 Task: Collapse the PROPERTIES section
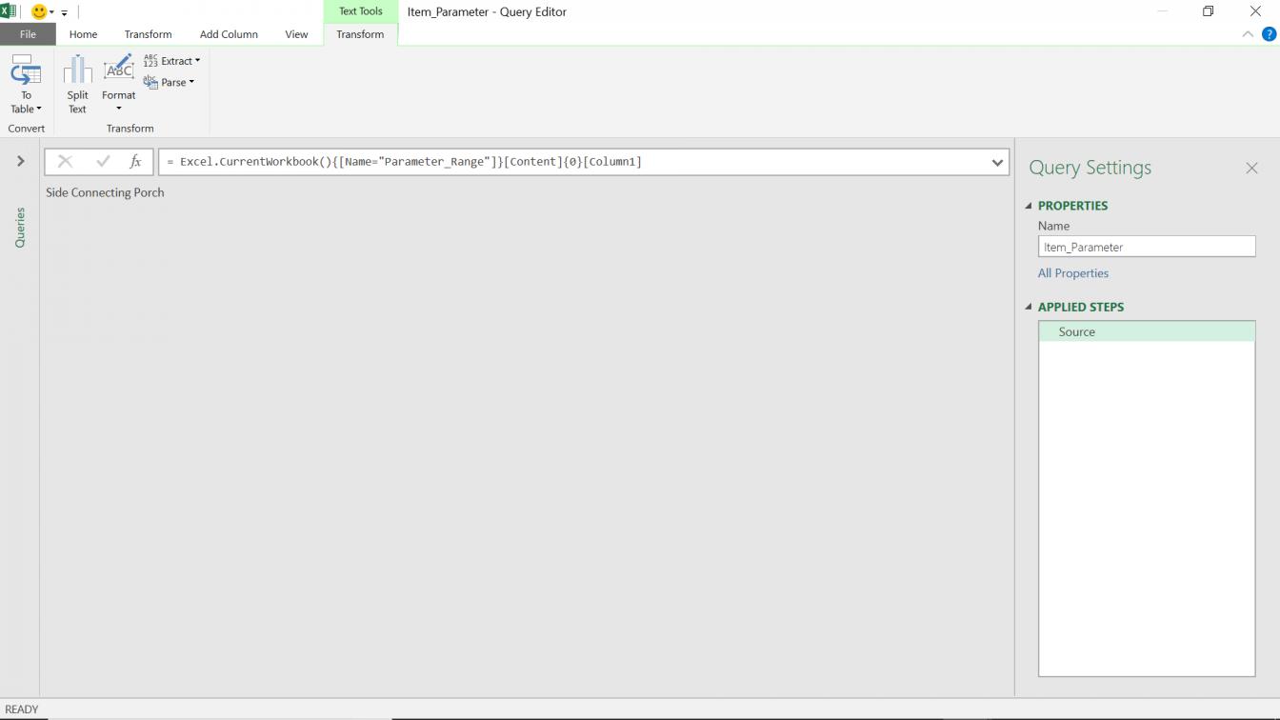(1029, 206)
